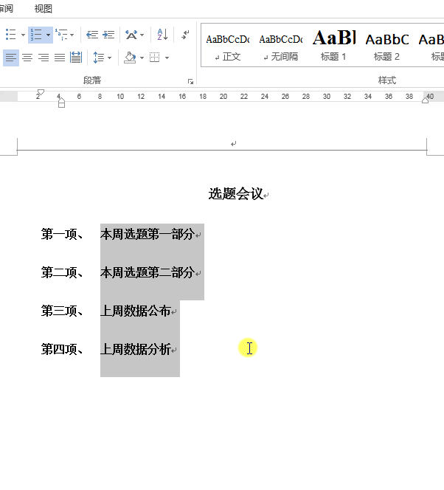Click the numbered list icon
Screen dimensions: 444x490
click(37, 35)
